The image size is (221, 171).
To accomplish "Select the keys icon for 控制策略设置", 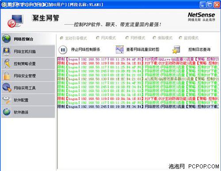I will point(7,63).
